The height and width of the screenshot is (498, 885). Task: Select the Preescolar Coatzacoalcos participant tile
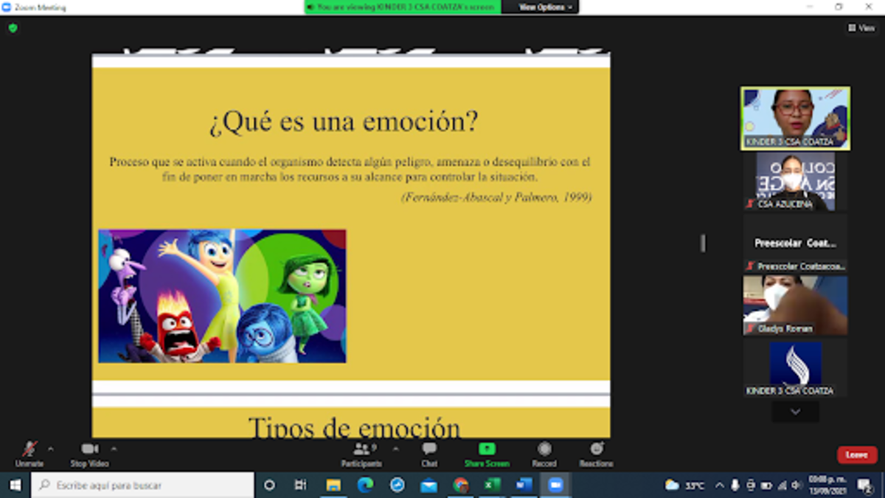(795, 243)
